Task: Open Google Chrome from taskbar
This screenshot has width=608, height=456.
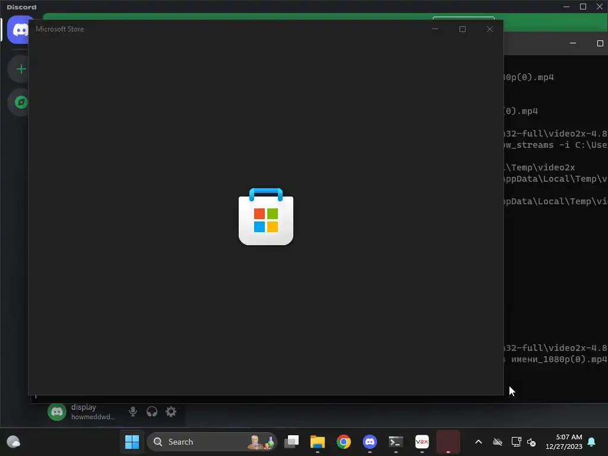Action: click(344, 442)
